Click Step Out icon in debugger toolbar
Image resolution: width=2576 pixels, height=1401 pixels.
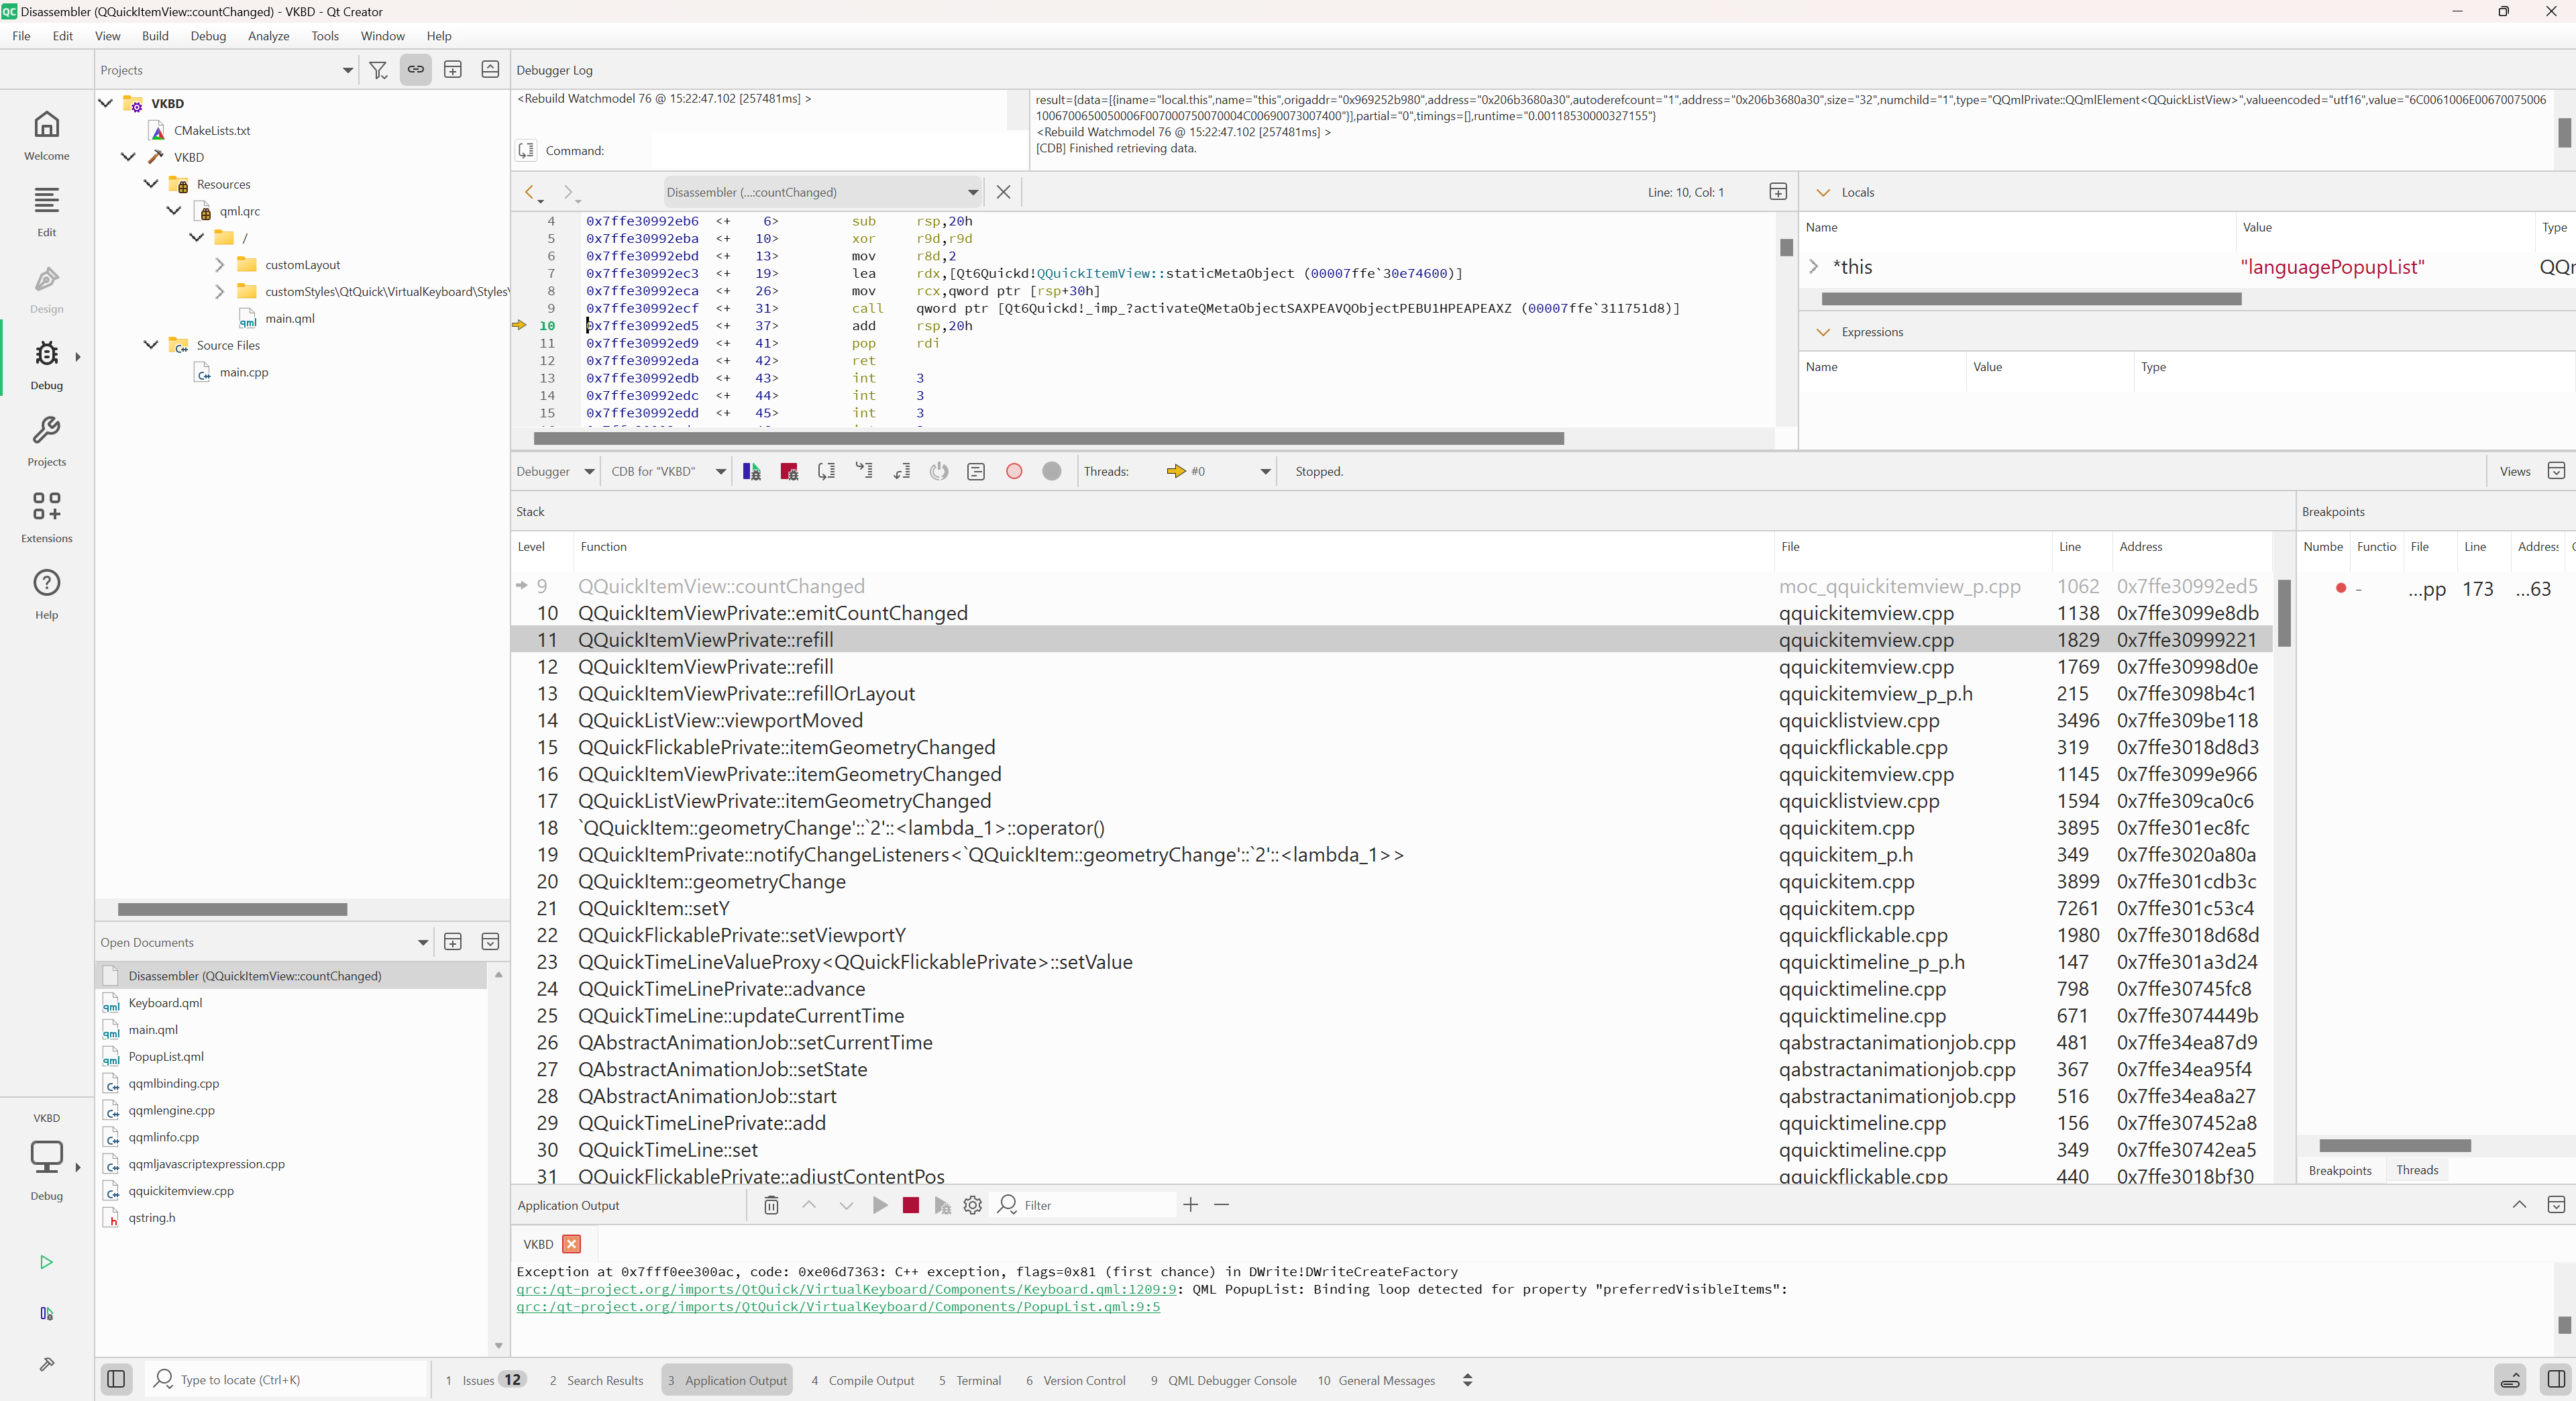point(902,471)
